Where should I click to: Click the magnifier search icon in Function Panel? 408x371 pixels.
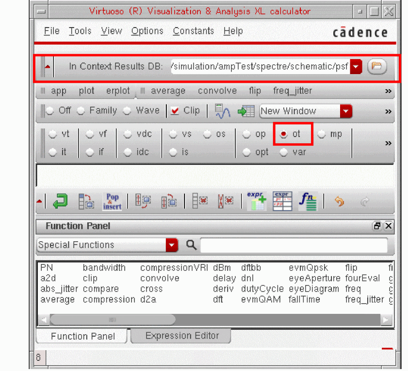pyautogui.click(x=191, y=245)
